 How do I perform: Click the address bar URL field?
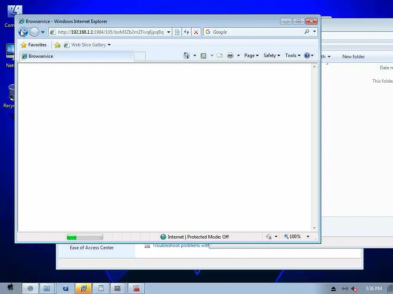[111, 32]
